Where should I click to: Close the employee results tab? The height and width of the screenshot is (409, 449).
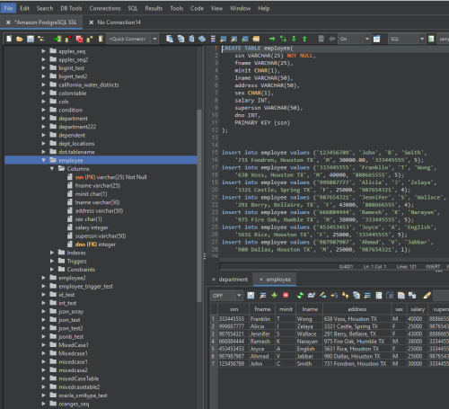pos(261,280)
